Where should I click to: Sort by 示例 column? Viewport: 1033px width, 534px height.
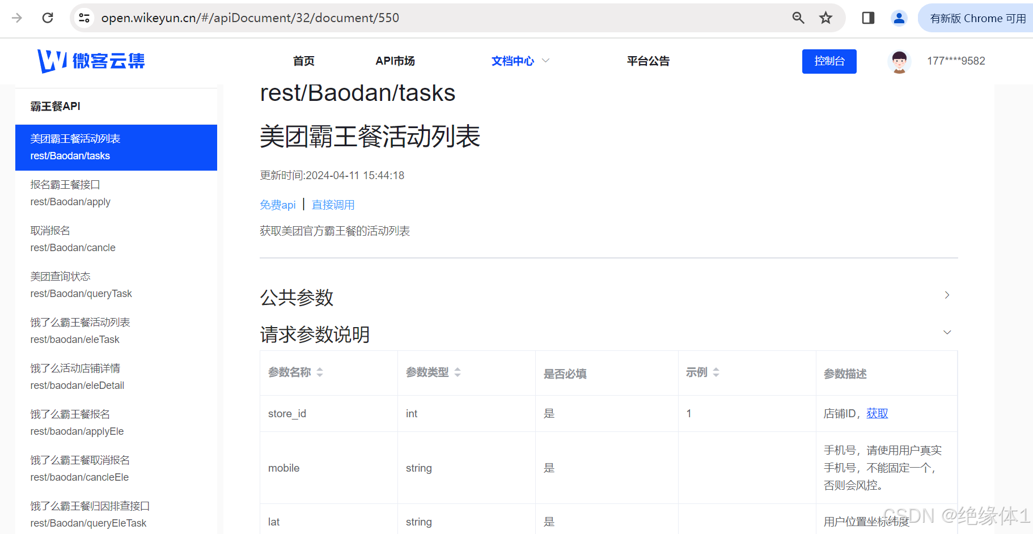(716, 372)
